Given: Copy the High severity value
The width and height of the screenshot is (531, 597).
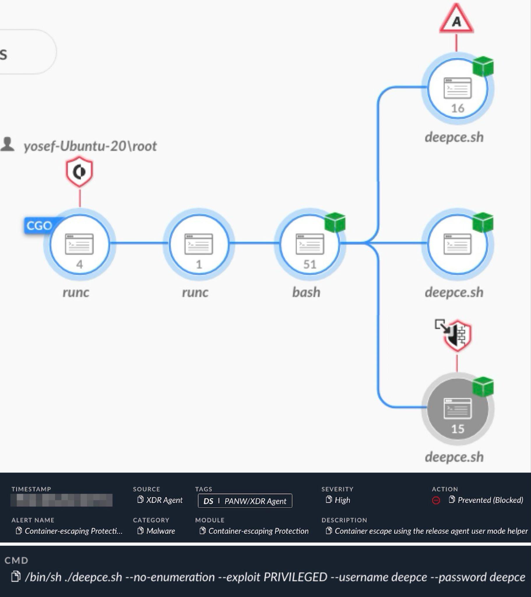Looking at the screenshot, I should tap(328, 500).
